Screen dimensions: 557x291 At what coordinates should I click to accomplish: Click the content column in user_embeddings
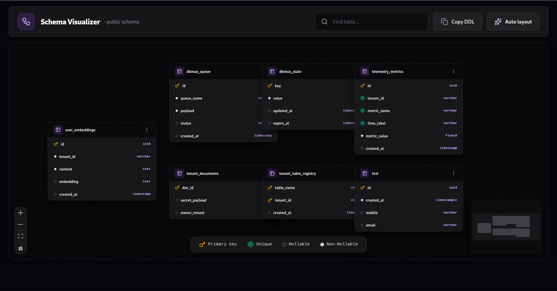click(102, 169)
